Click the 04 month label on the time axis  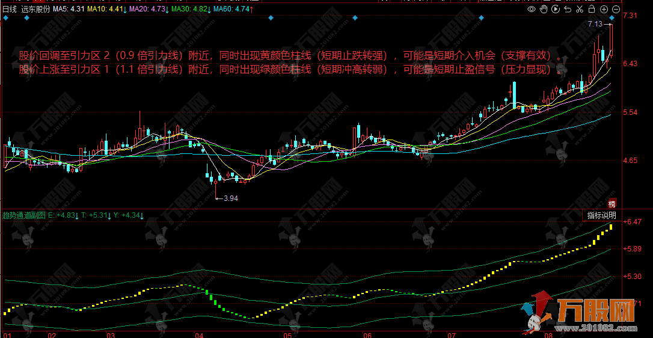(x=199, y=334)
